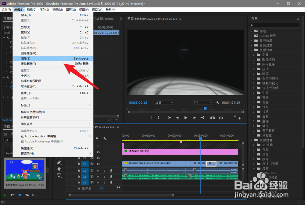Viewport: 305px width, 205px height.
Task: Click the Lift button in Program monitor
Action: pyautogui.click(x=213, y=117)
